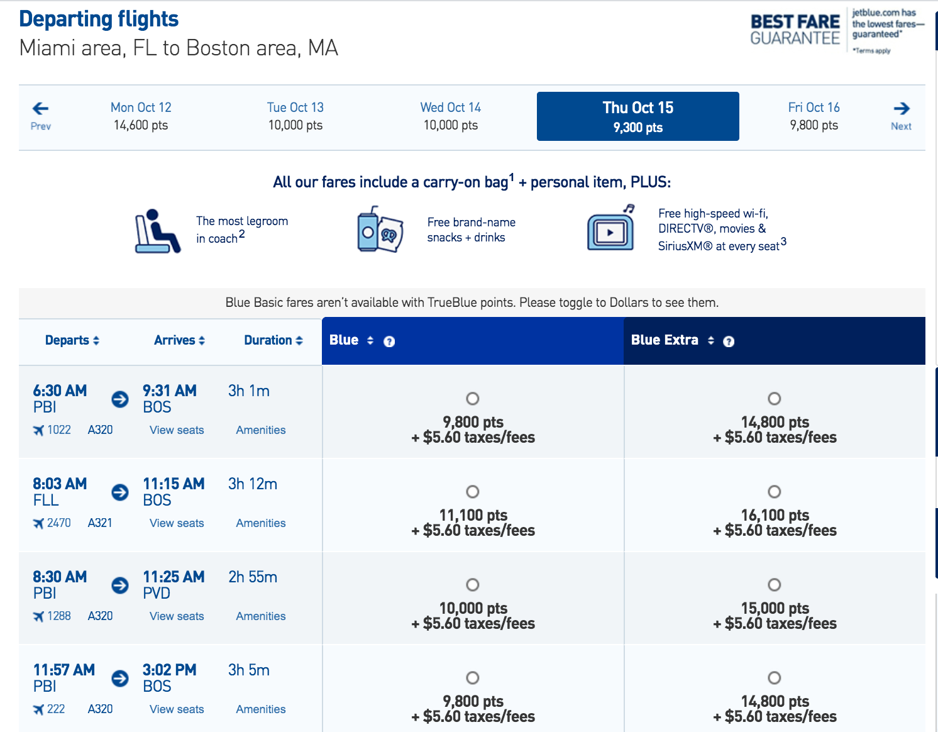This screenshot has height=732, width=938.
Task: Sort flights by Departs column
Action: click(72, 340)
